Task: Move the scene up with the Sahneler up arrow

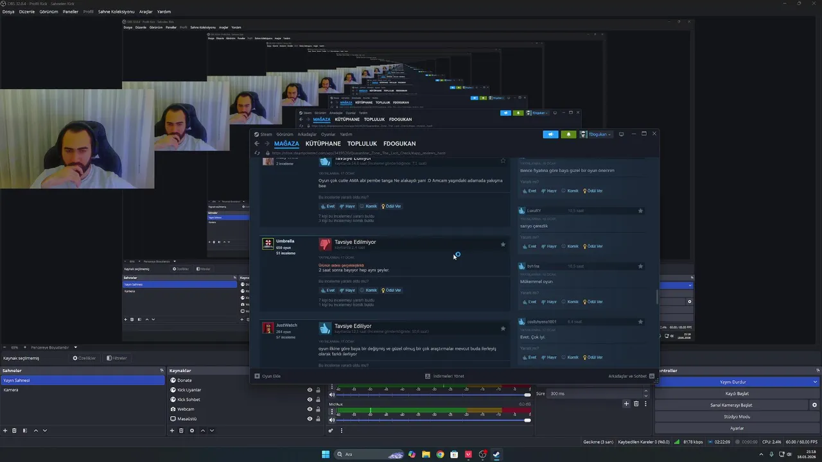Action: click(x=35, y=431)
